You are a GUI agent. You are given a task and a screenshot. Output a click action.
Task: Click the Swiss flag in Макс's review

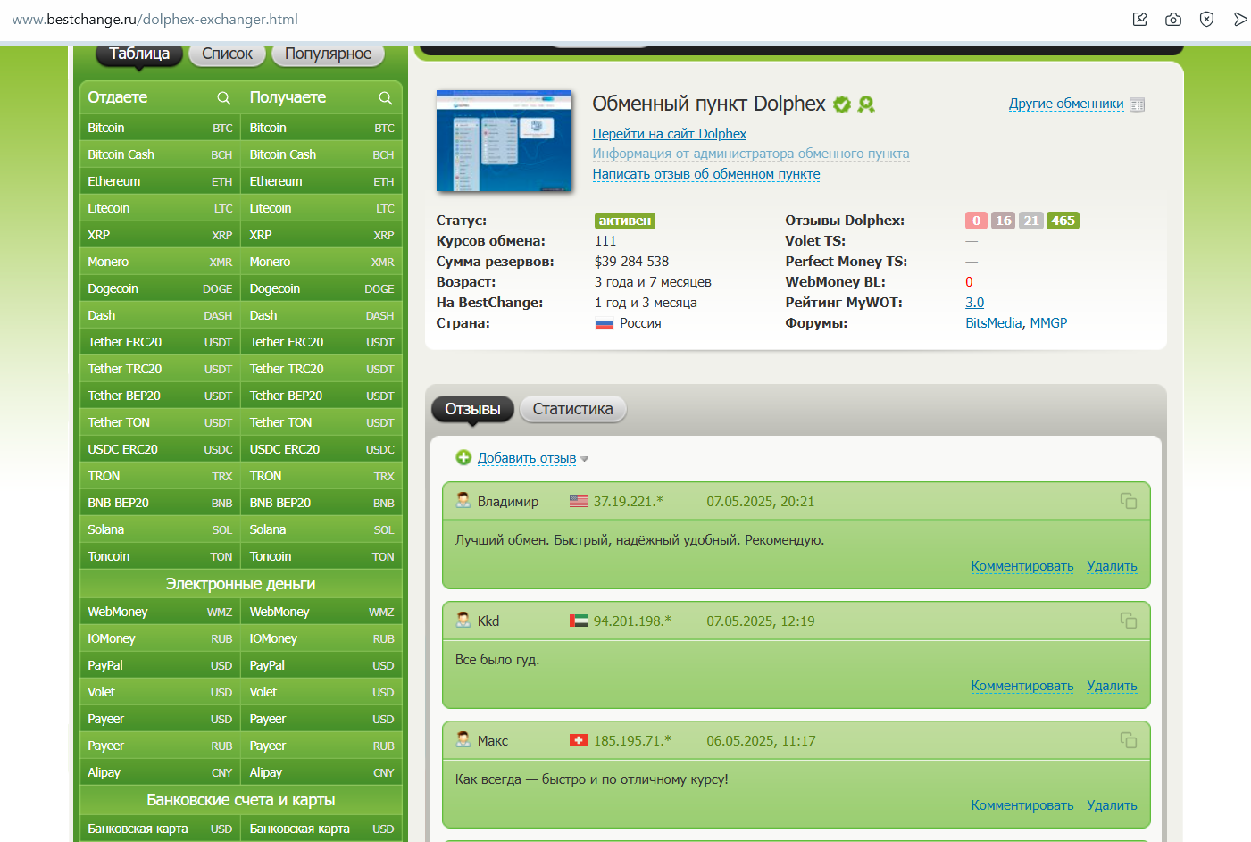pos(579,740)
